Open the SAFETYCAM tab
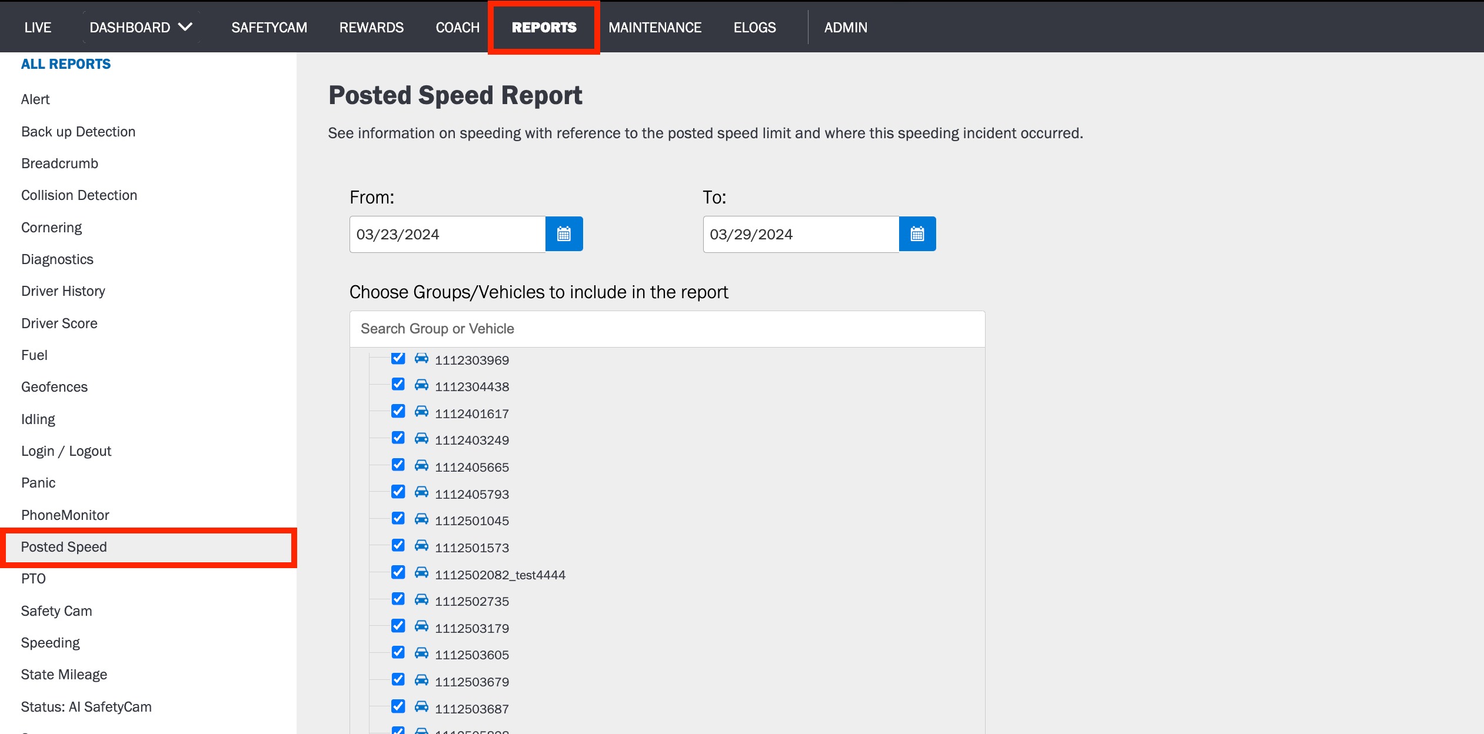Viewport: 1484px width, 734px height. pos(269,27)
